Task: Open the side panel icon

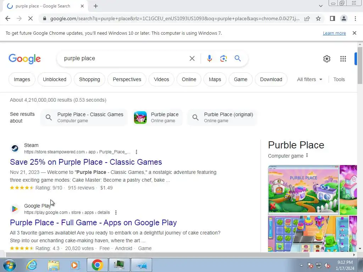Action: [333, 18]
